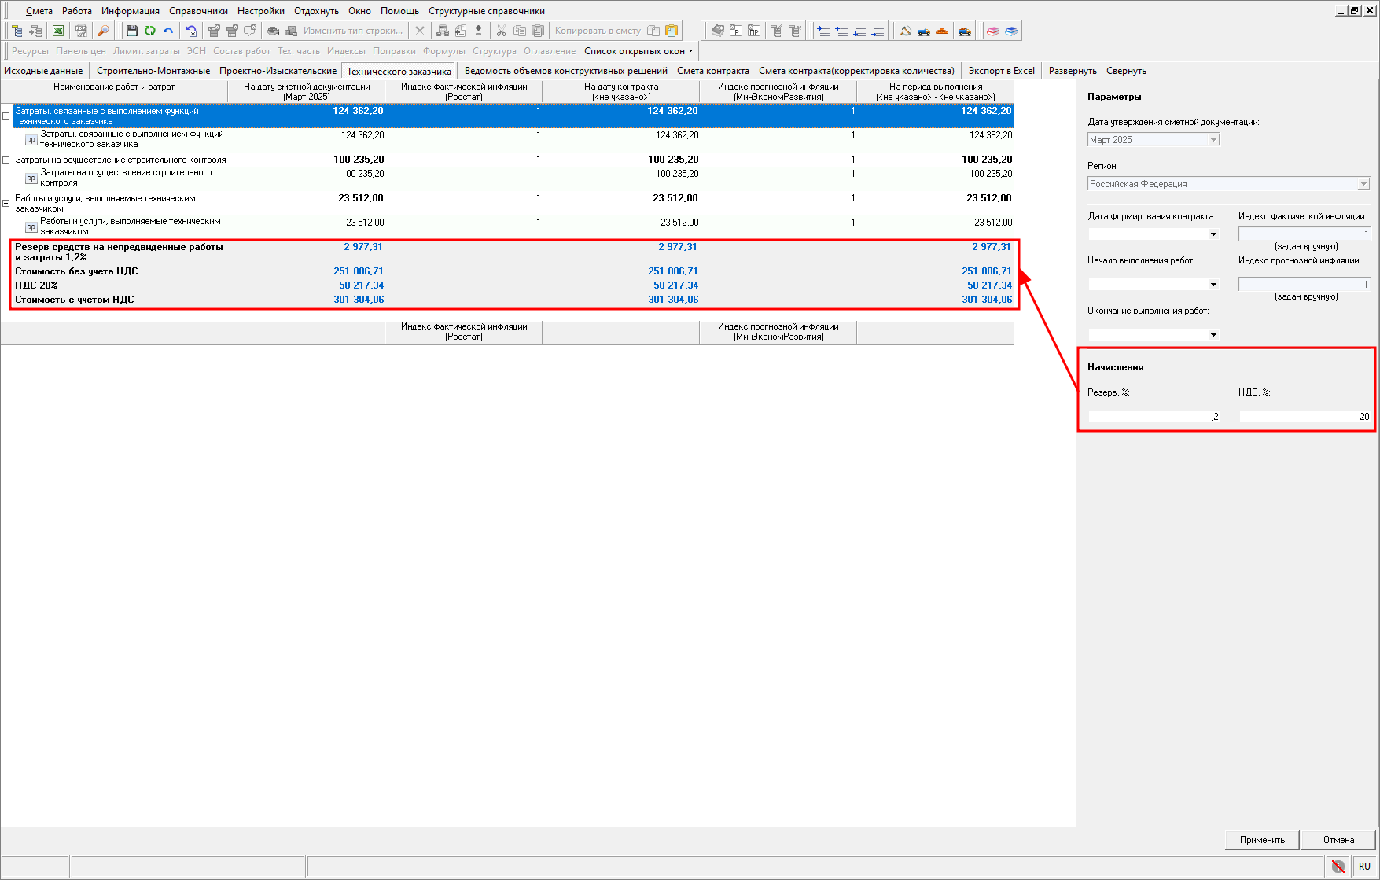Click the hammer and sickle icon
1380x880 pixels.
[906, 31]
